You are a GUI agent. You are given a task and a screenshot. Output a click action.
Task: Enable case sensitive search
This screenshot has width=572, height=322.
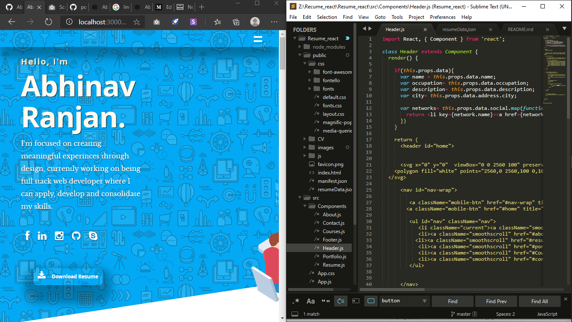tap(311, 301)
